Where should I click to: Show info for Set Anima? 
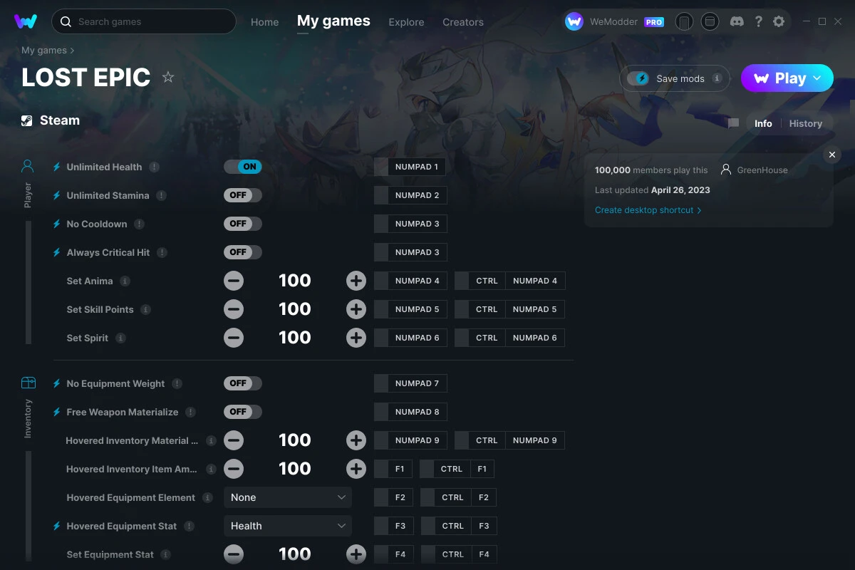[125, 281]
